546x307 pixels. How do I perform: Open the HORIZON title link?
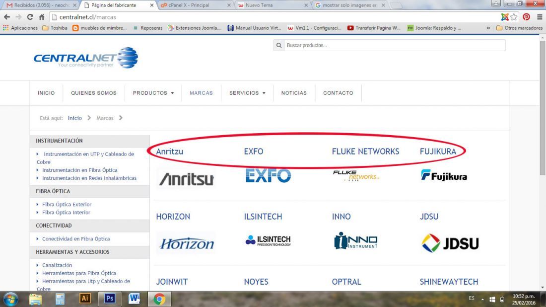pyautogui.click(x=173, y=217)
